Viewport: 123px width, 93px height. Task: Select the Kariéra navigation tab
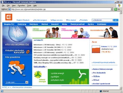pos(91,24)
